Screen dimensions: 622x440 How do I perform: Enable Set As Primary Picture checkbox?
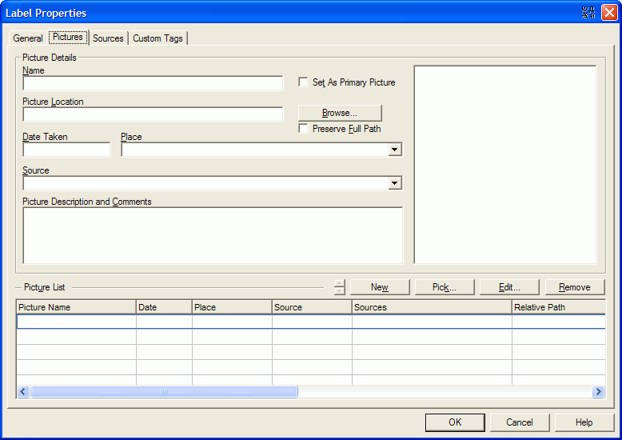pos(303,82)
